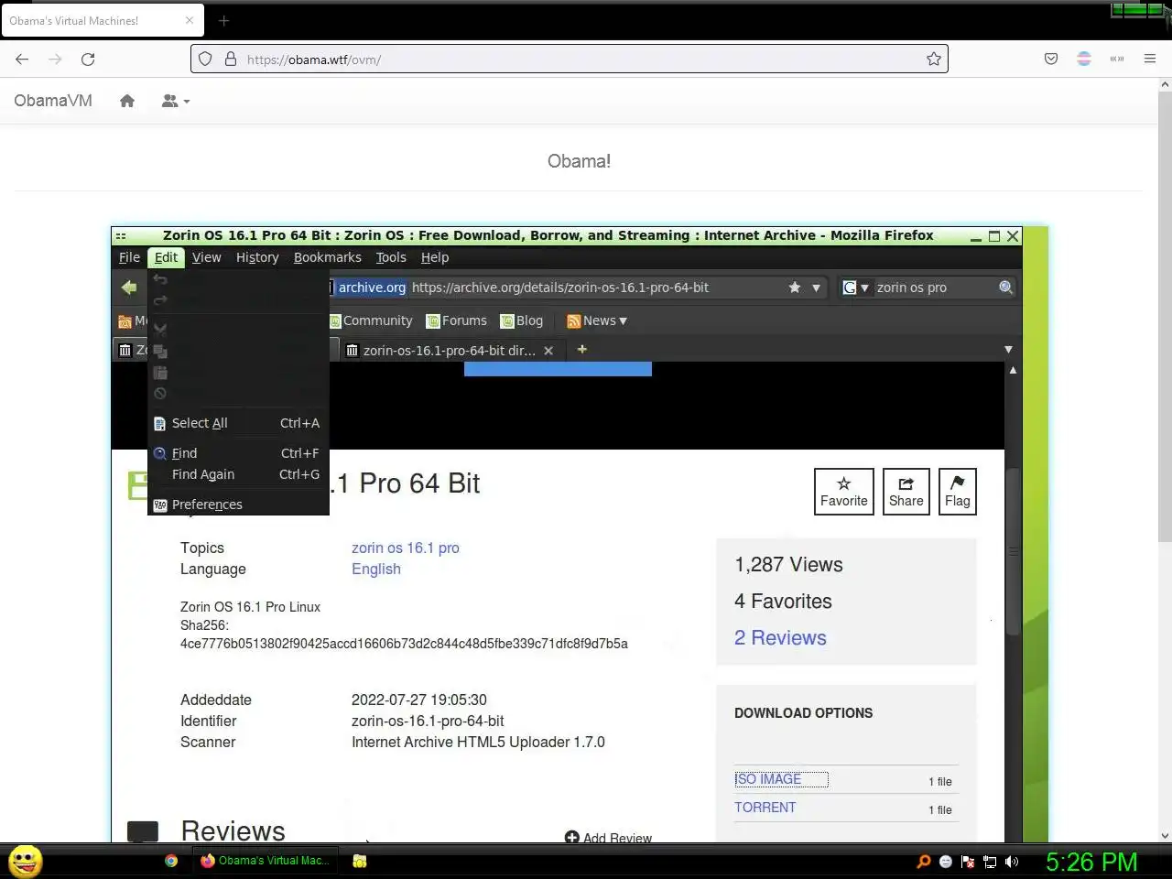Open Preferences from the Edit menu
This screenshot has height=879, width=1172.
(237, 505)
